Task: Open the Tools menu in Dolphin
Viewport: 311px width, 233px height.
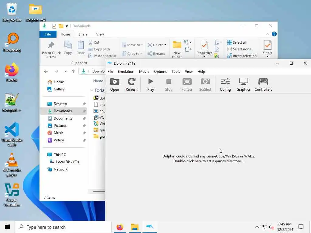Action: (x=176, y=72)
